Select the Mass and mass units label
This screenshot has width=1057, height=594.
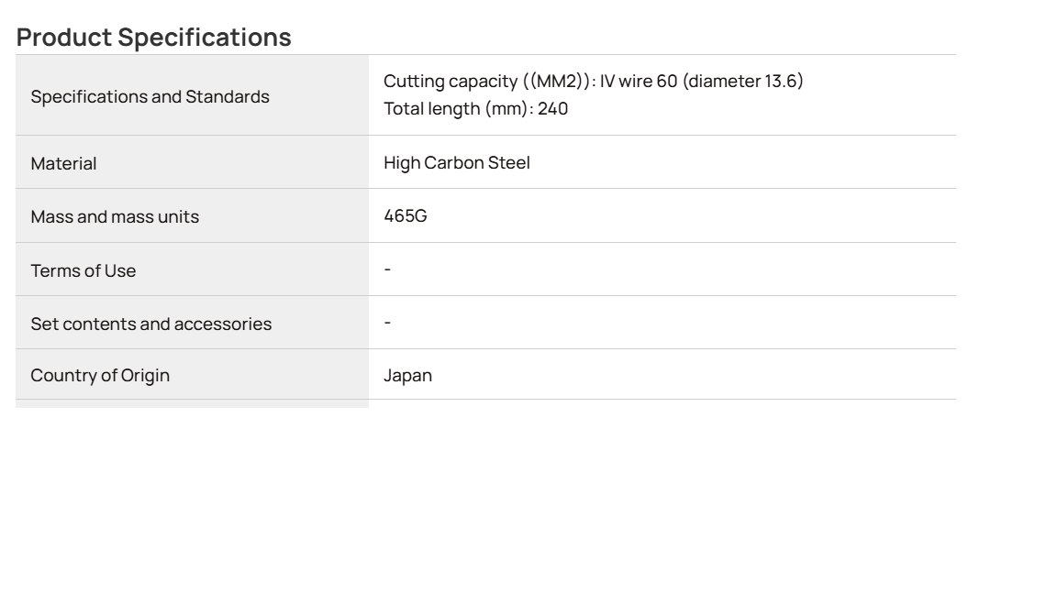115,216
